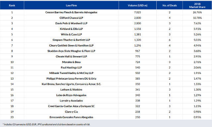The width and height of the screenshot is (212, 127).
Task: Click the volume value 250
Action: tap(138, 117)
